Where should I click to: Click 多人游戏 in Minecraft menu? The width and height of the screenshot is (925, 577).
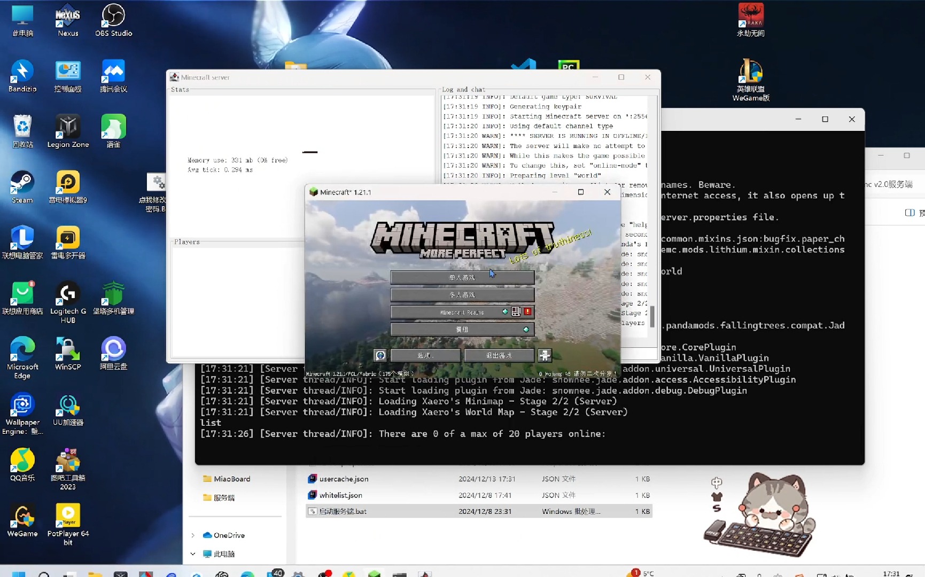tap(462, 294)
